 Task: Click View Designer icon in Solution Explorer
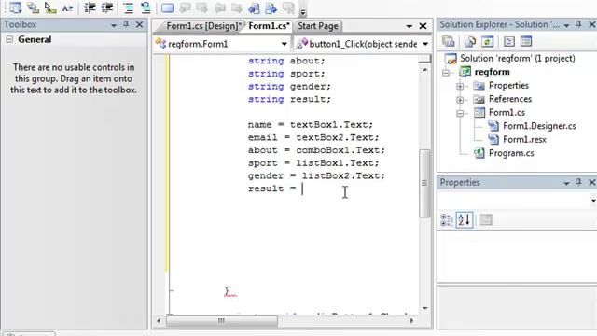(526, 41)
